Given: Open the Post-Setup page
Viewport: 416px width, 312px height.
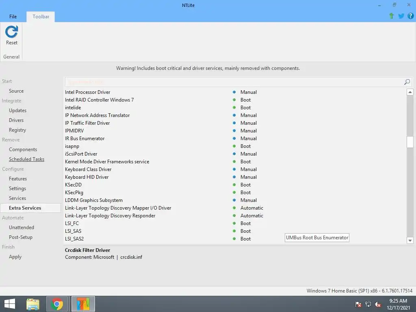Looking at the screenshot, I should pyautogui.click(x=21, y=237).
